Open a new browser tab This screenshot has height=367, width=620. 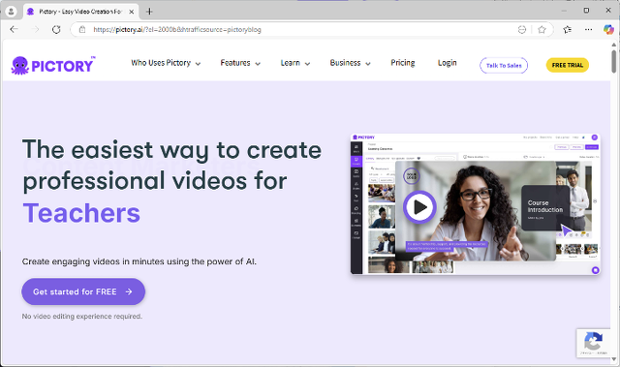point(149,12)
